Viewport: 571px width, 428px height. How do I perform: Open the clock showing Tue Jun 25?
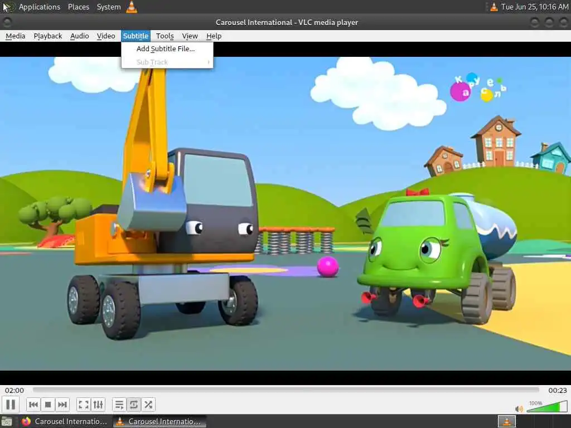(x=535, y=7)
